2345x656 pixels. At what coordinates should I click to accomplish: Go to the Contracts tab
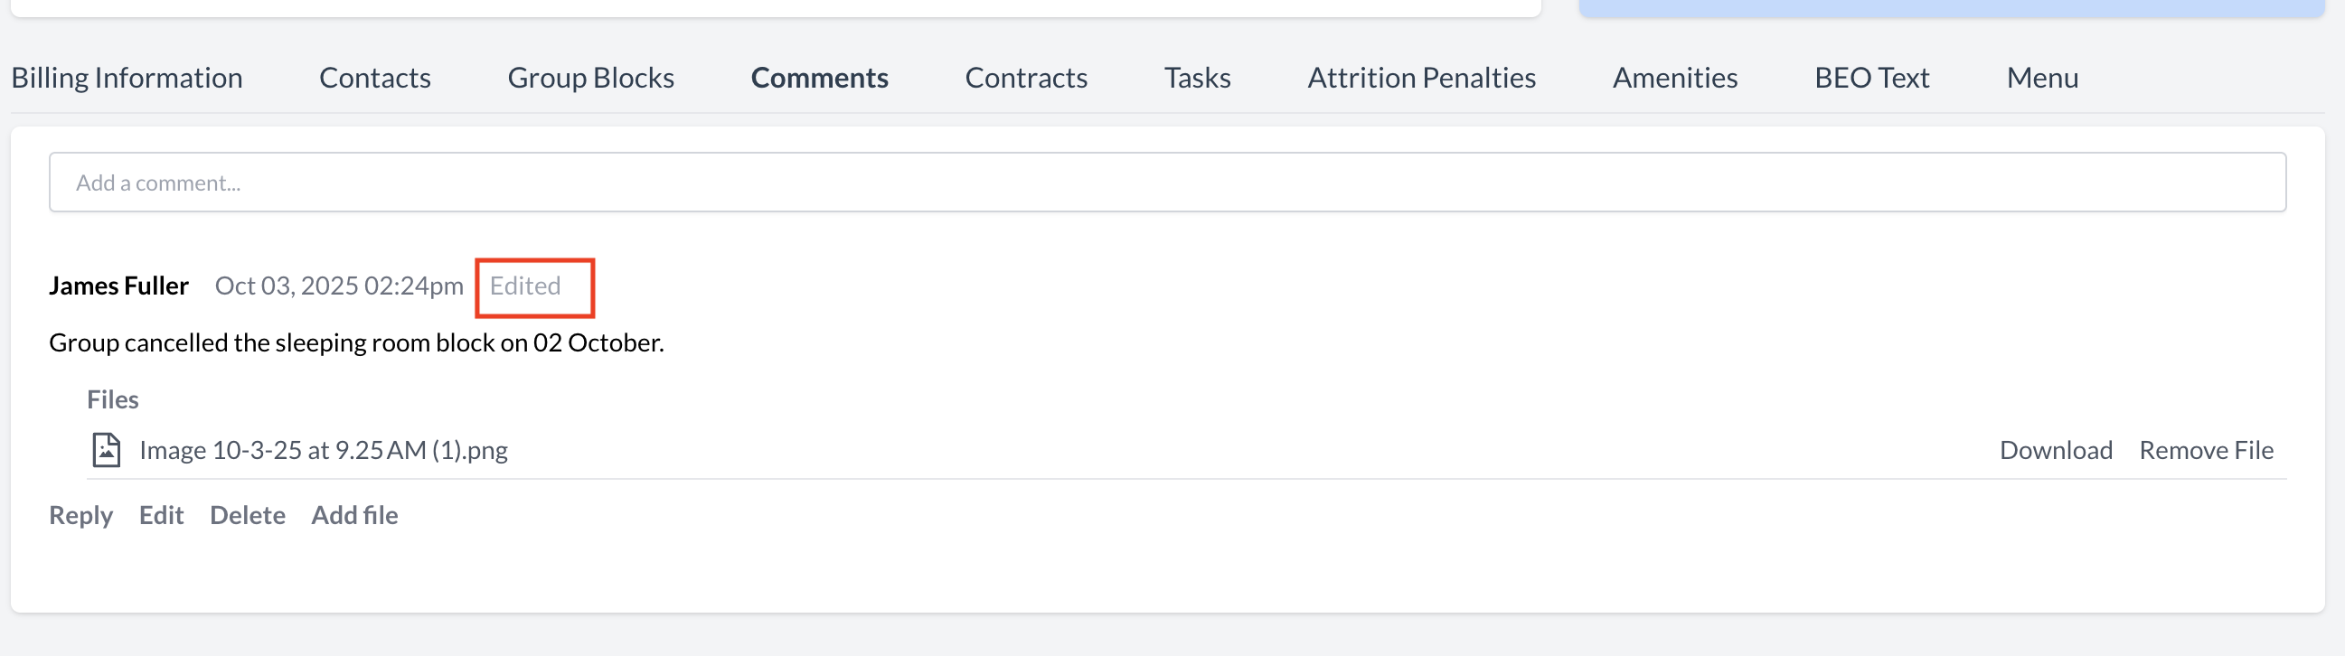[1026, 78]
